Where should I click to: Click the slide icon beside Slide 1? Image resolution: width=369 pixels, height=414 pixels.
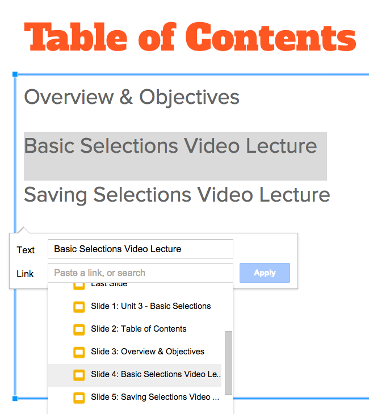79,307
